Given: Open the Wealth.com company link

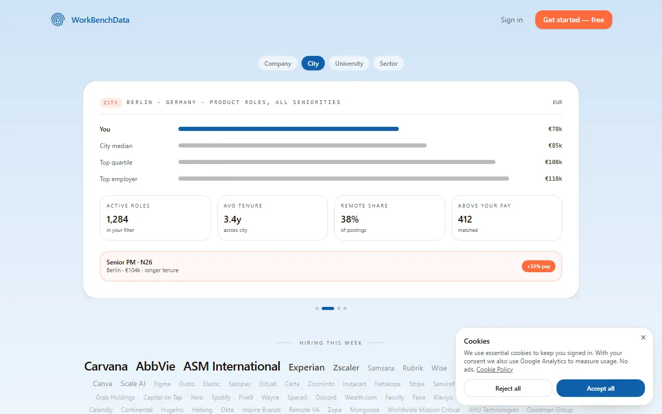Looking at the screenshot, I should [360, 397].
